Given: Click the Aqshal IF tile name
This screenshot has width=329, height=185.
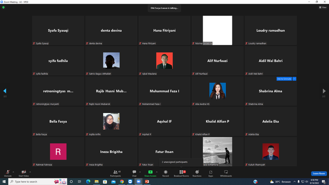Looking at the screenshot, I should [x=164, y=121].
